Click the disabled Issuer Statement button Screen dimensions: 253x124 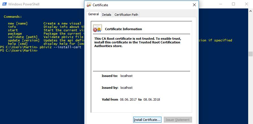tap(178, 120)
